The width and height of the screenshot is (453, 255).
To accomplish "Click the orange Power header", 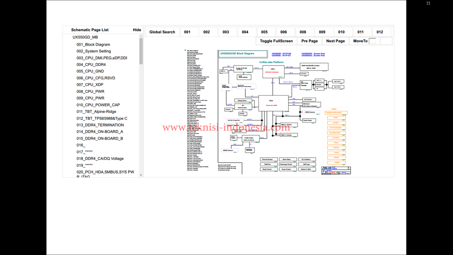I will [334, 109].
